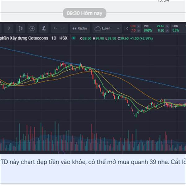The image size is (186, 186).
Task: Start bar Replay mode
Action: [80, 29]
